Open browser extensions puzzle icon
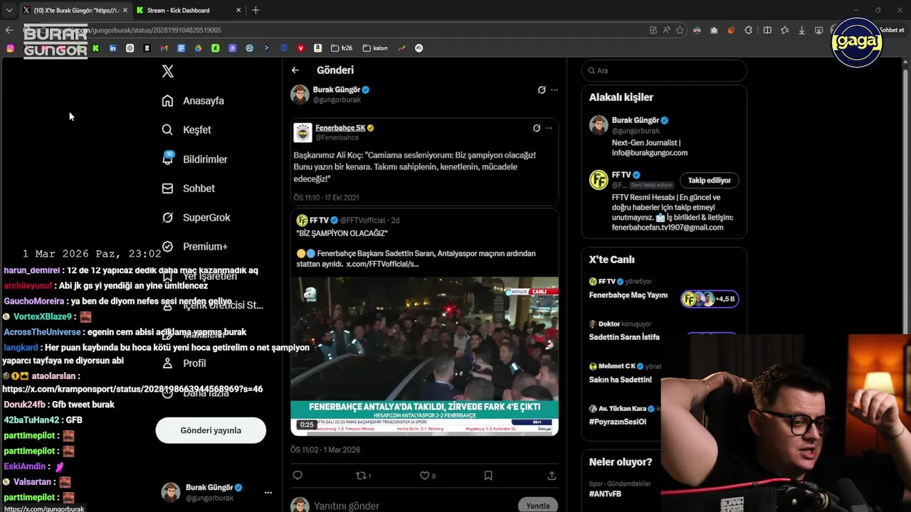Image resolution: width=911 pixels, height=512 pixels. click(x=749, y=30)
